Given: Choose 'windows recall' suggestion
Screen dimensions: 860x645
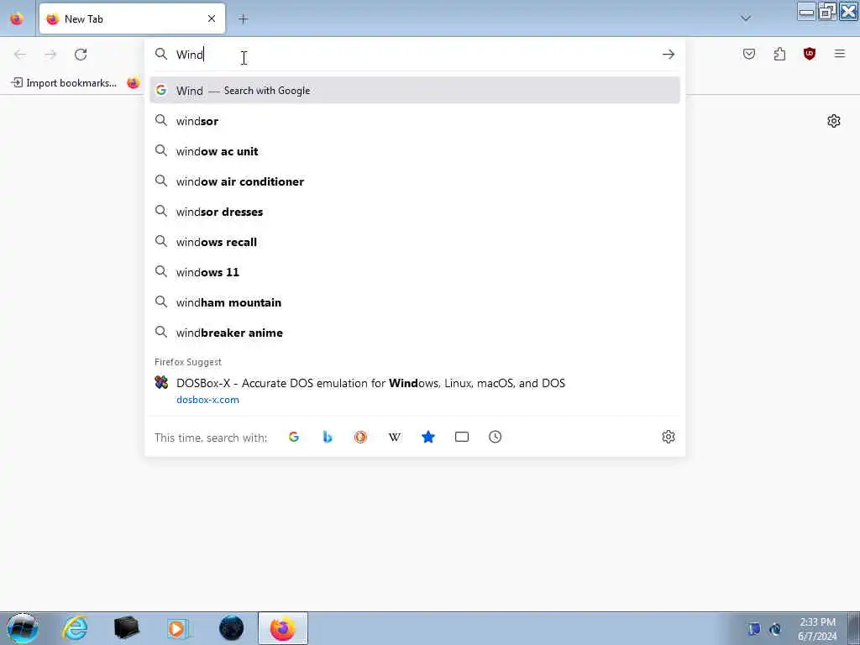Looking at the screenshot, I should (415, 242).
